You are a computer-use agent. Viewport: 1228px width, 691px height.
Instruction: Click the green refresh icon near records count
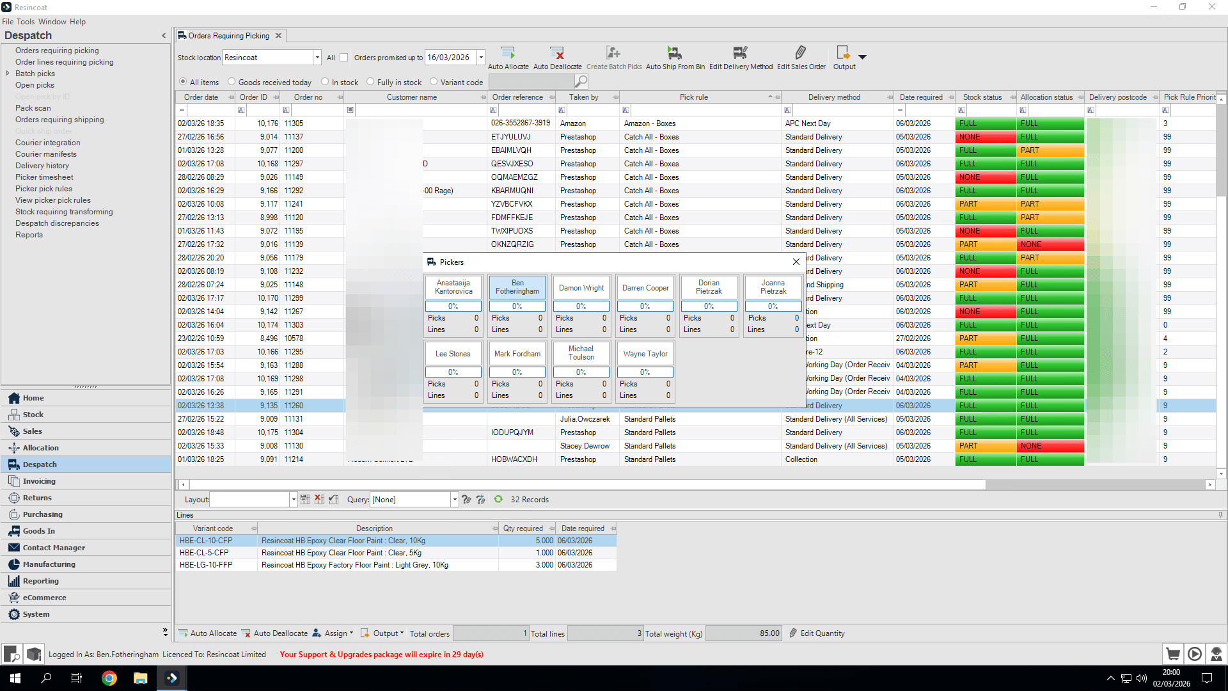click(x=498, y=499)
